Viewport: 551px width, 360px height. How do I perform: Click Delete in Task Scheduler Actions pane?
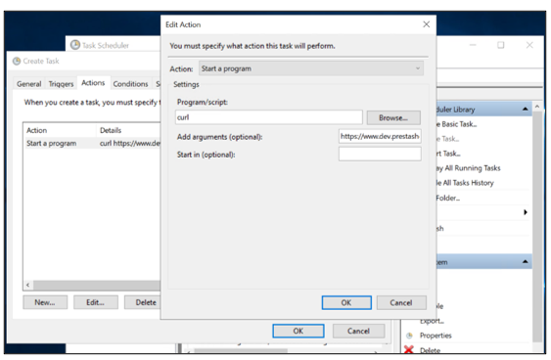point(430,350)
